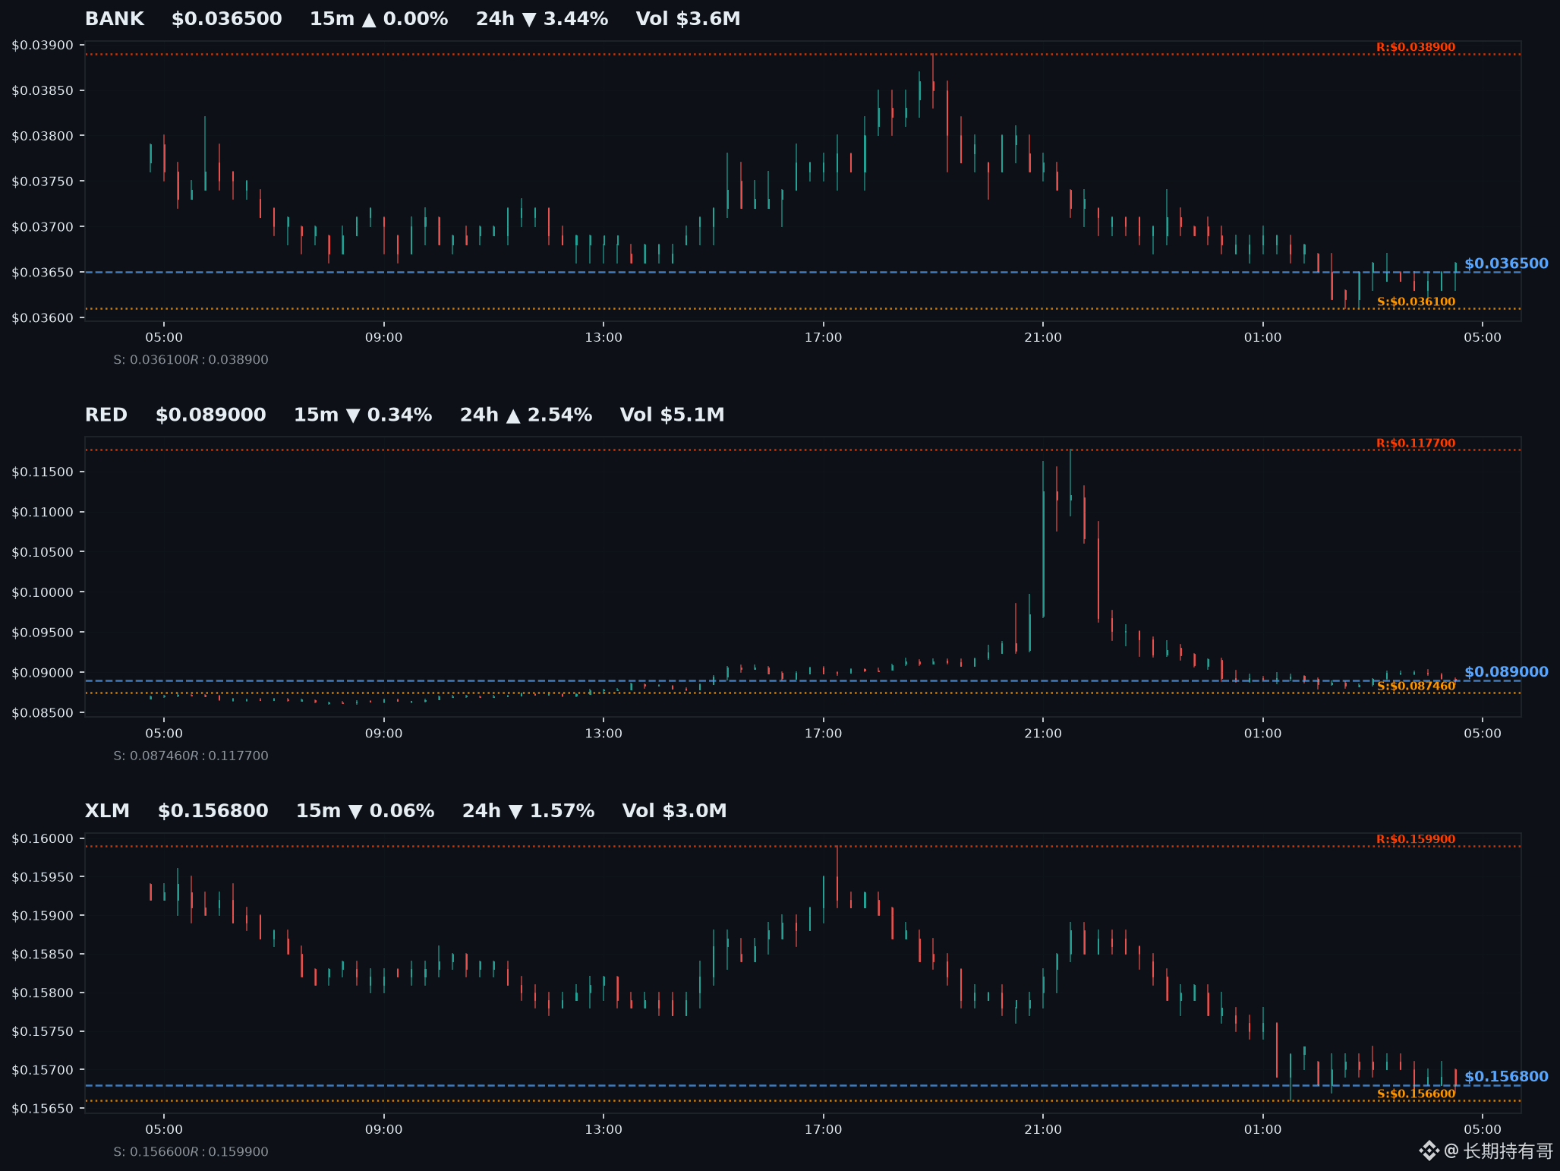This screenshot has height=1171, width=1560.
Task: Select the $0.03600 y-axis label
Action: click(x=43, y=317)
